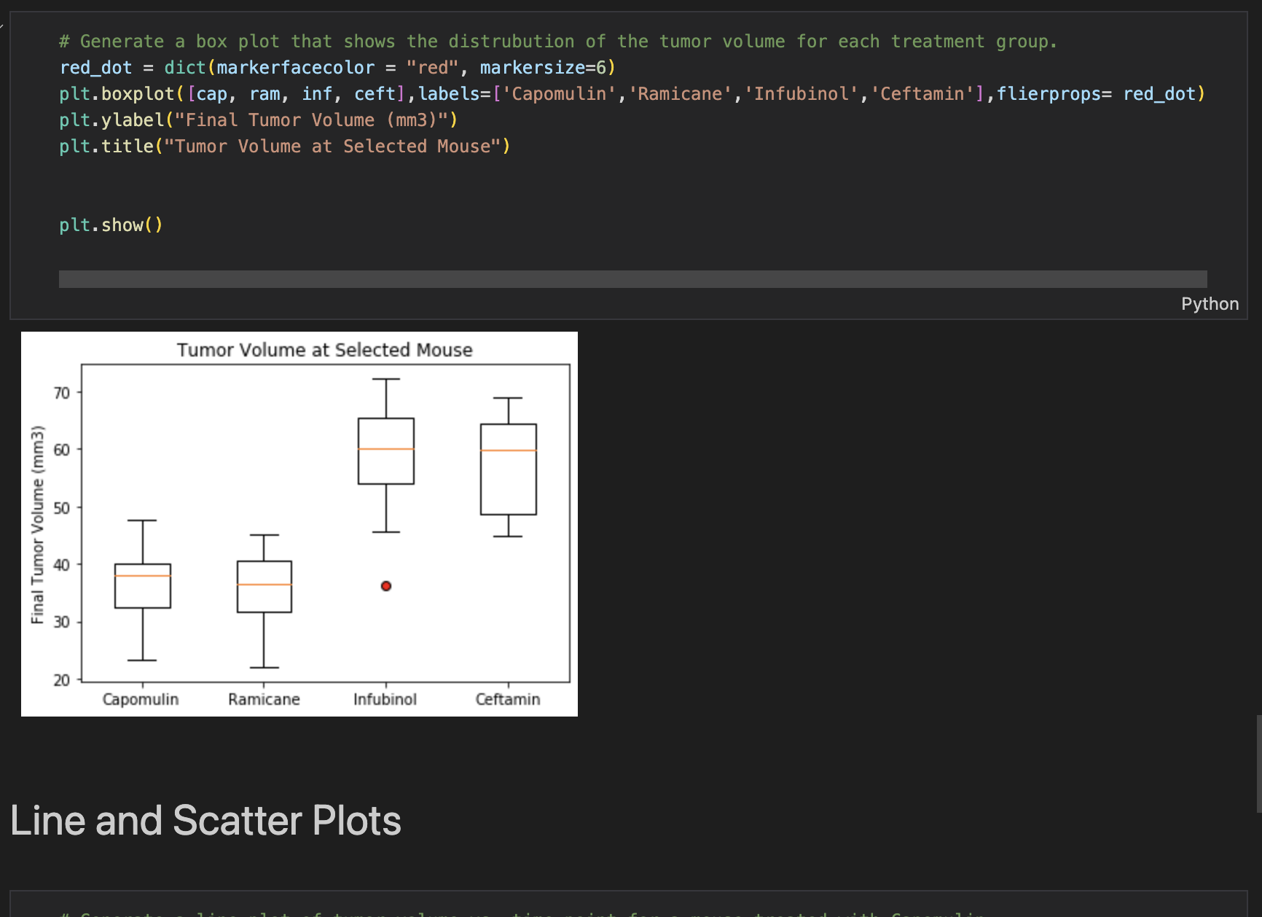Click the 'Capomulin' x-axis label
Viewport: 1262px width, 917px height.
[x=141, y=700]
